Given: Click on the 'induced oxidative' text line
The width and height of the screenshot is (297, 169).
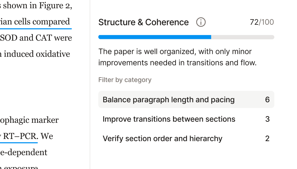Looking at the screenshot, I should point(36,54).
